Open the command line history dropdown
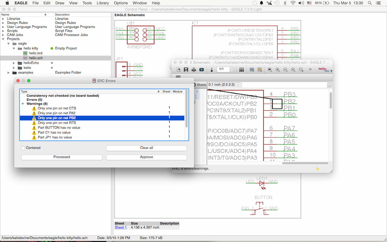The image size is (387, 242). (x=330, y=85)
